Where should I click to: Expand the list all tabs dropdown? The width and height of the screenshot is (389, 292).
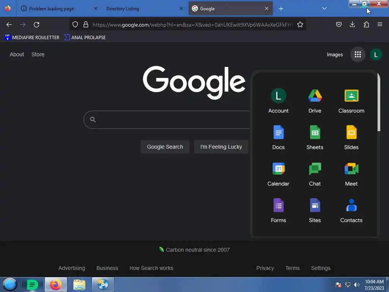tap(324, 8)
